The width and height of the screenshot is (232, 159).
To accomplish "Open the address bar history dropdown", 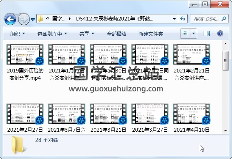I will coord(174,19).
